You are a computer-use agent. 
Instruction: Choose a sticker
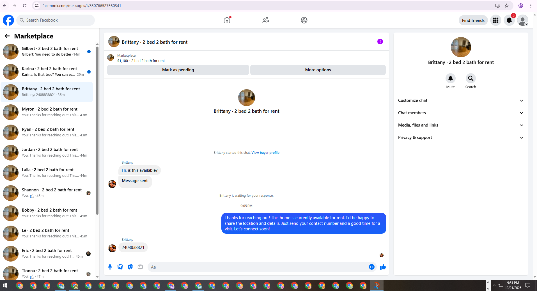130,267
